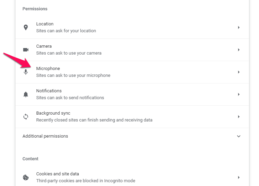
Task: Open the Microphone permission entry
Action: [132, 72]
